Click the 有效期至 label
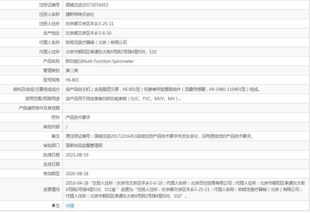This screenshot has height=213, width=310. [51, 174]
